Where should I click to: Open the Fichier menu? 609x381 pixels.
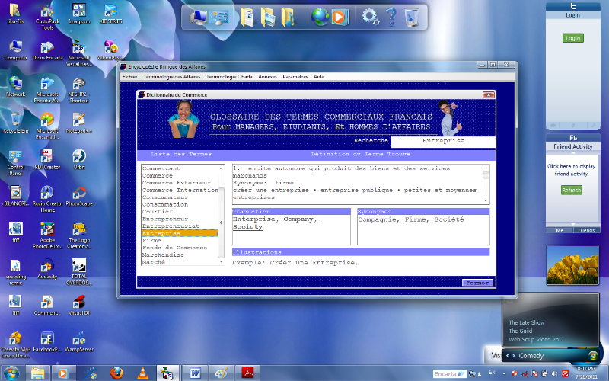coord(129,77)
